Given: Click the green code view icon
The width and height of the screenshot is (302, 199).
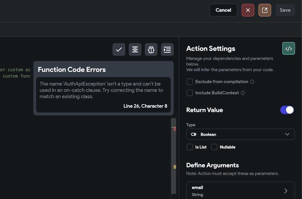Looking at the screenshot, I should (x=288, y=49).
